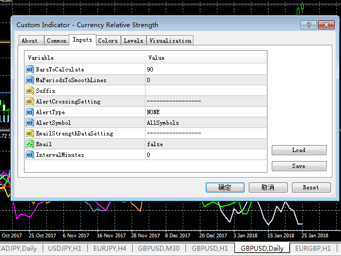The width and height of the screenshot is (341, 256).
Task: Select the IntervalMinutes variable name
Action: click(x=60, y=155)
